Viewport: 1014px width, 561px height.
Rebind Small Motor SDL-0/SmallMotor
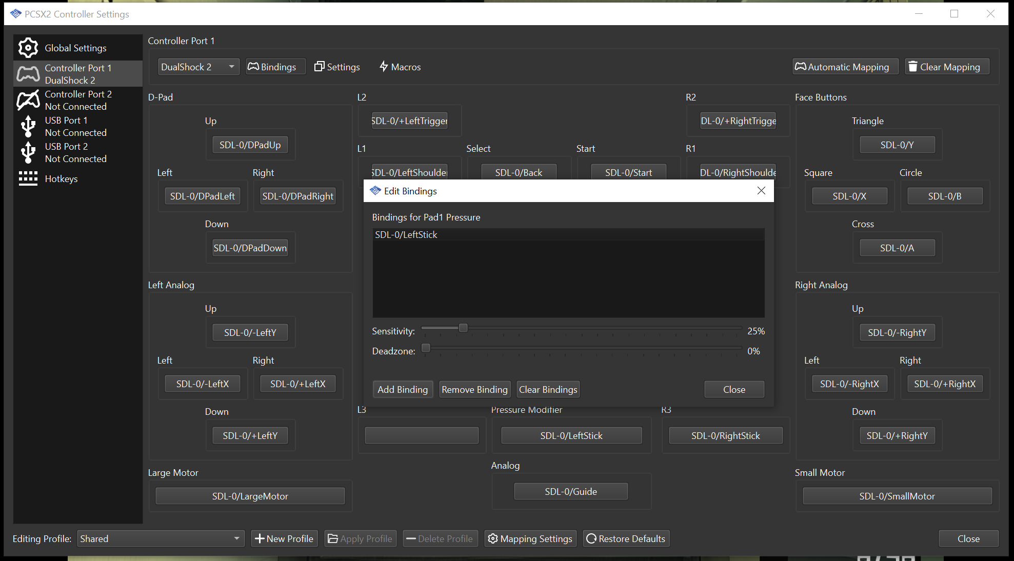(x=897, y=496)
